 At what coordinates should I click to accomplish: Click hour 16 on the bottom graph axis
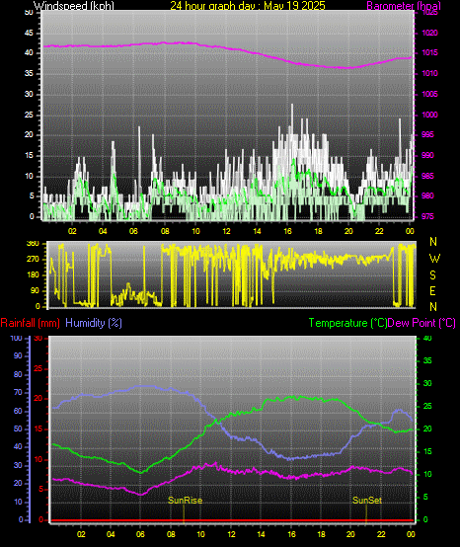[x=291, y=534]
